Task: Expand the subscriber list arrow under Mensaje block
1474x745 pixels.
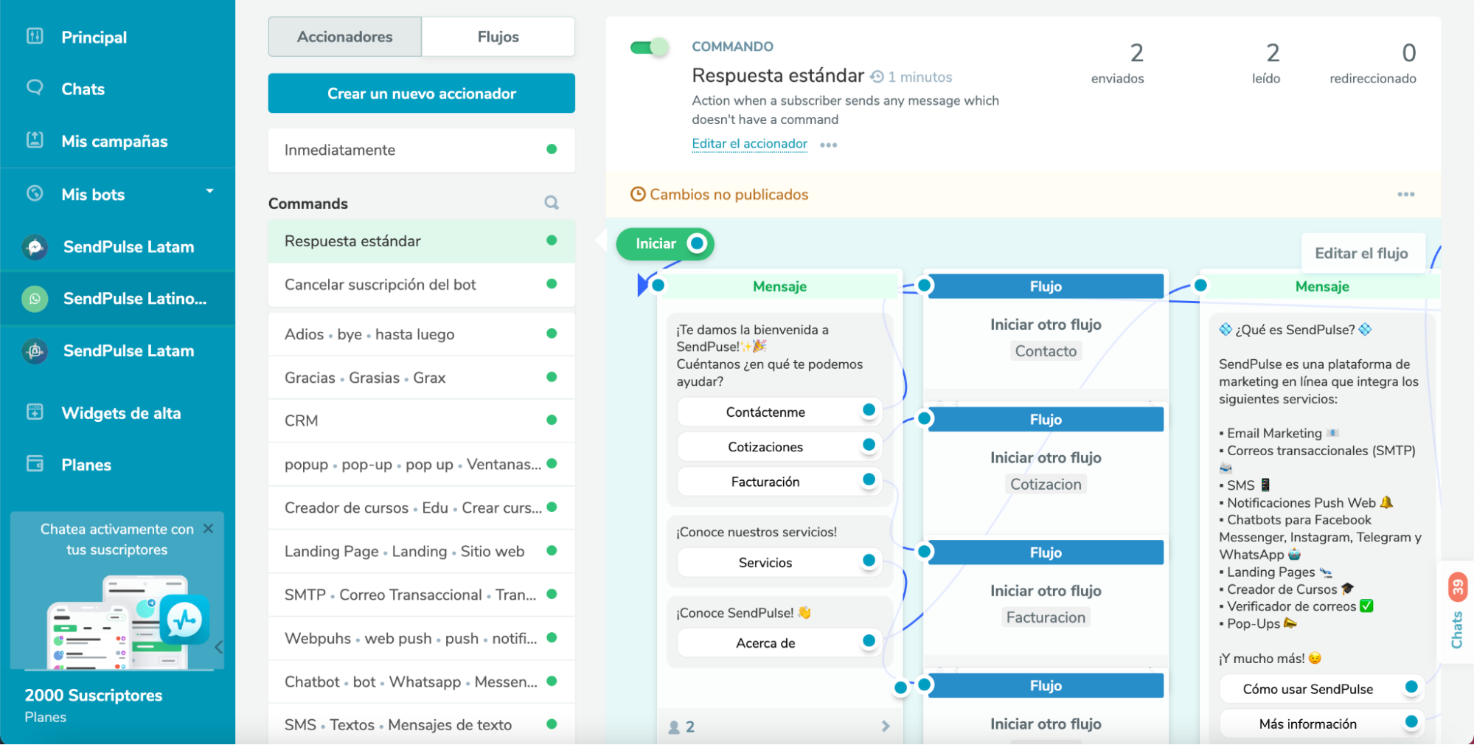Action: pyautogui.click(x=886, y=727)
